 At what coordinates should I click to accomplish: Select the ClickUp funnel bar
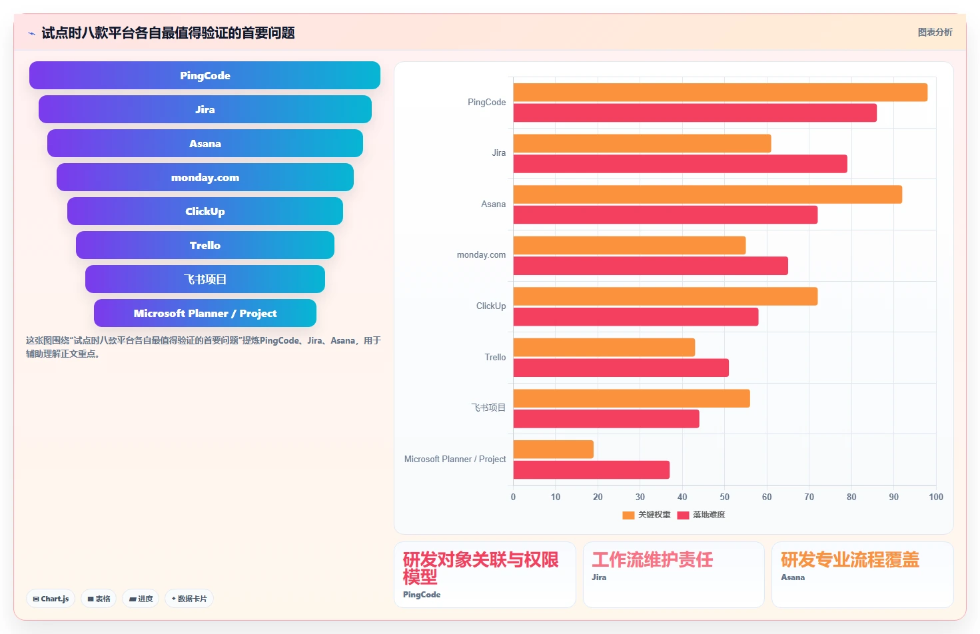(x=205, y=211)
